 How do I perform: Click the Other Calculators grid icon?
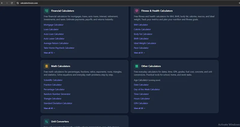(x=137, y=66)
